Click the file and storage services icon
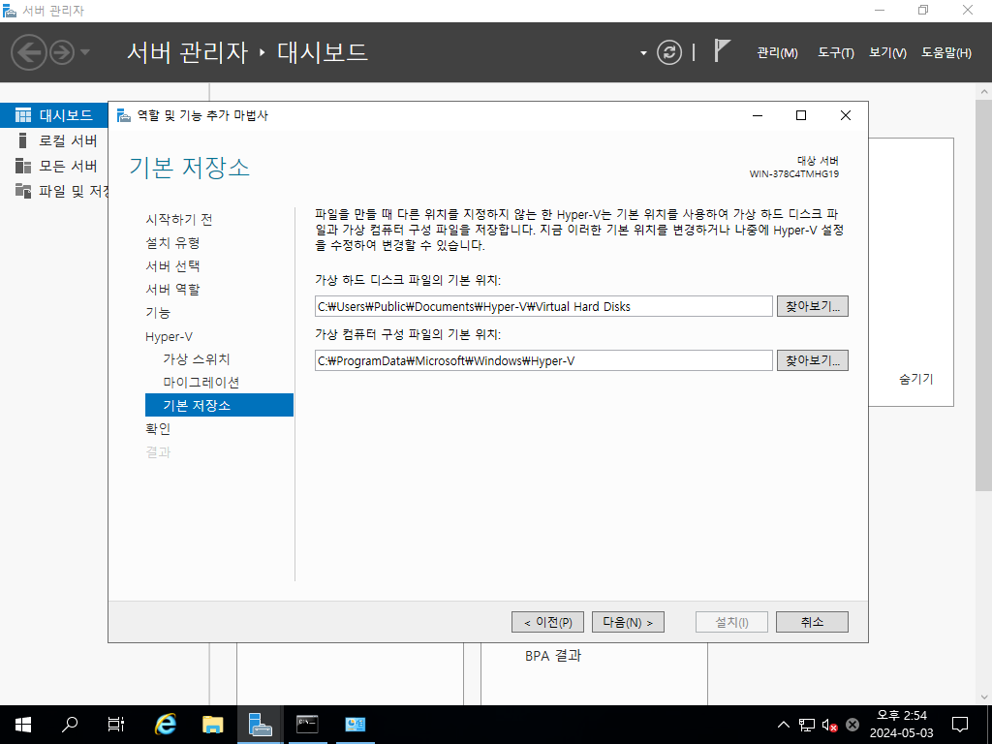Image resolution: width=992 pixels, height=744 pixels. click(23, 191)
